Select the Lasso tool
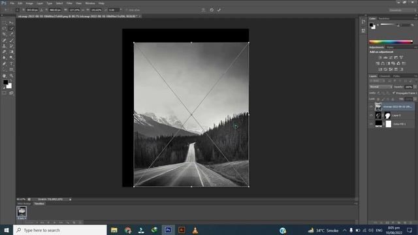 pos(5,29)
